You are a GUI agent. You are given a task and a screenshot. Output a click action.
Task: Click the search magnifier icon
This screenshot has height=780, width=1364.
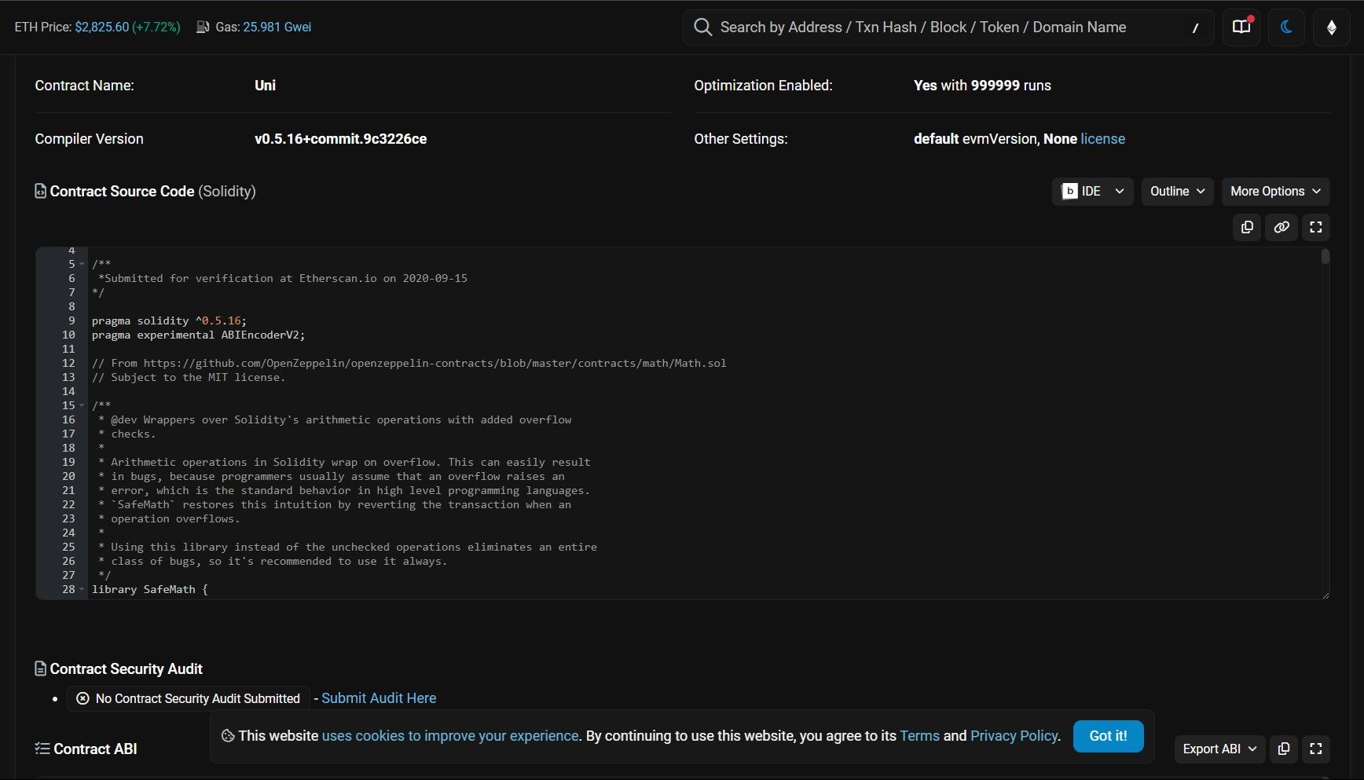pos(702,27)
